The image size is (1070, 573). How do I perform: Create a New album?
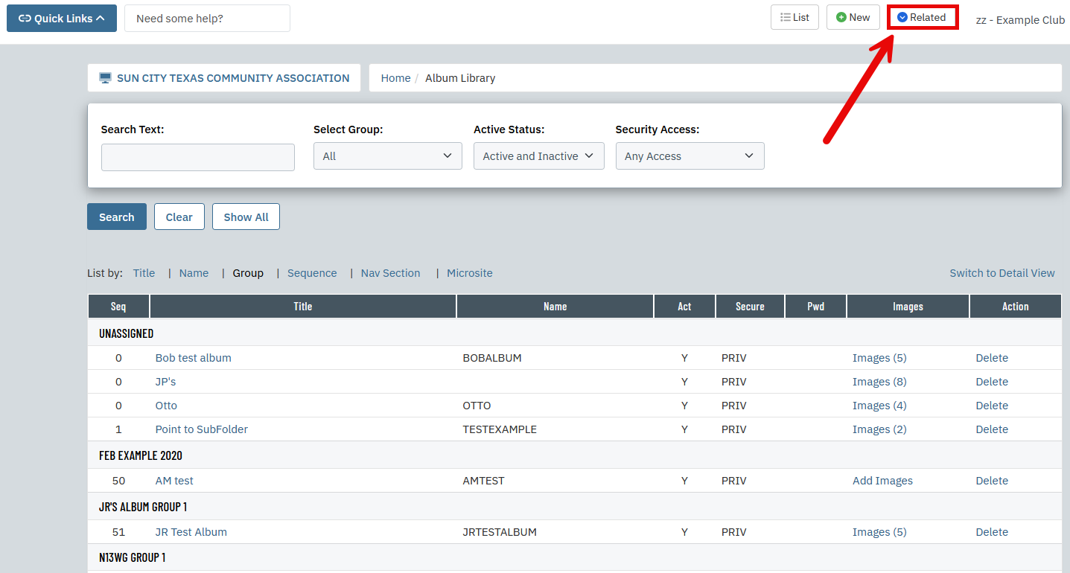pyautogui.click(x=853, y=17)
